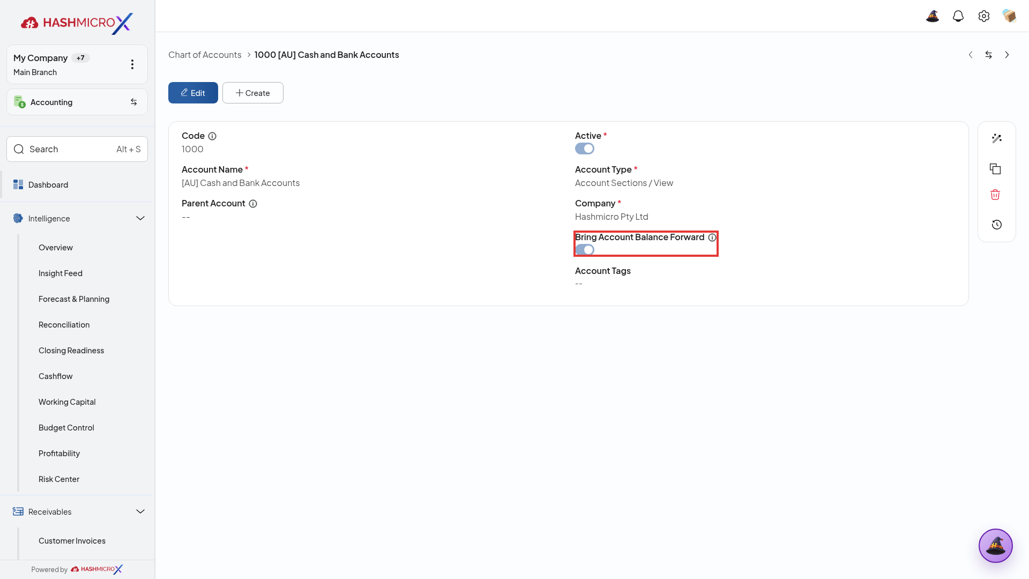Screen dimensions: 1029x579
Task: Open Working Capital in sidebar
Action: tap(67, 402)
